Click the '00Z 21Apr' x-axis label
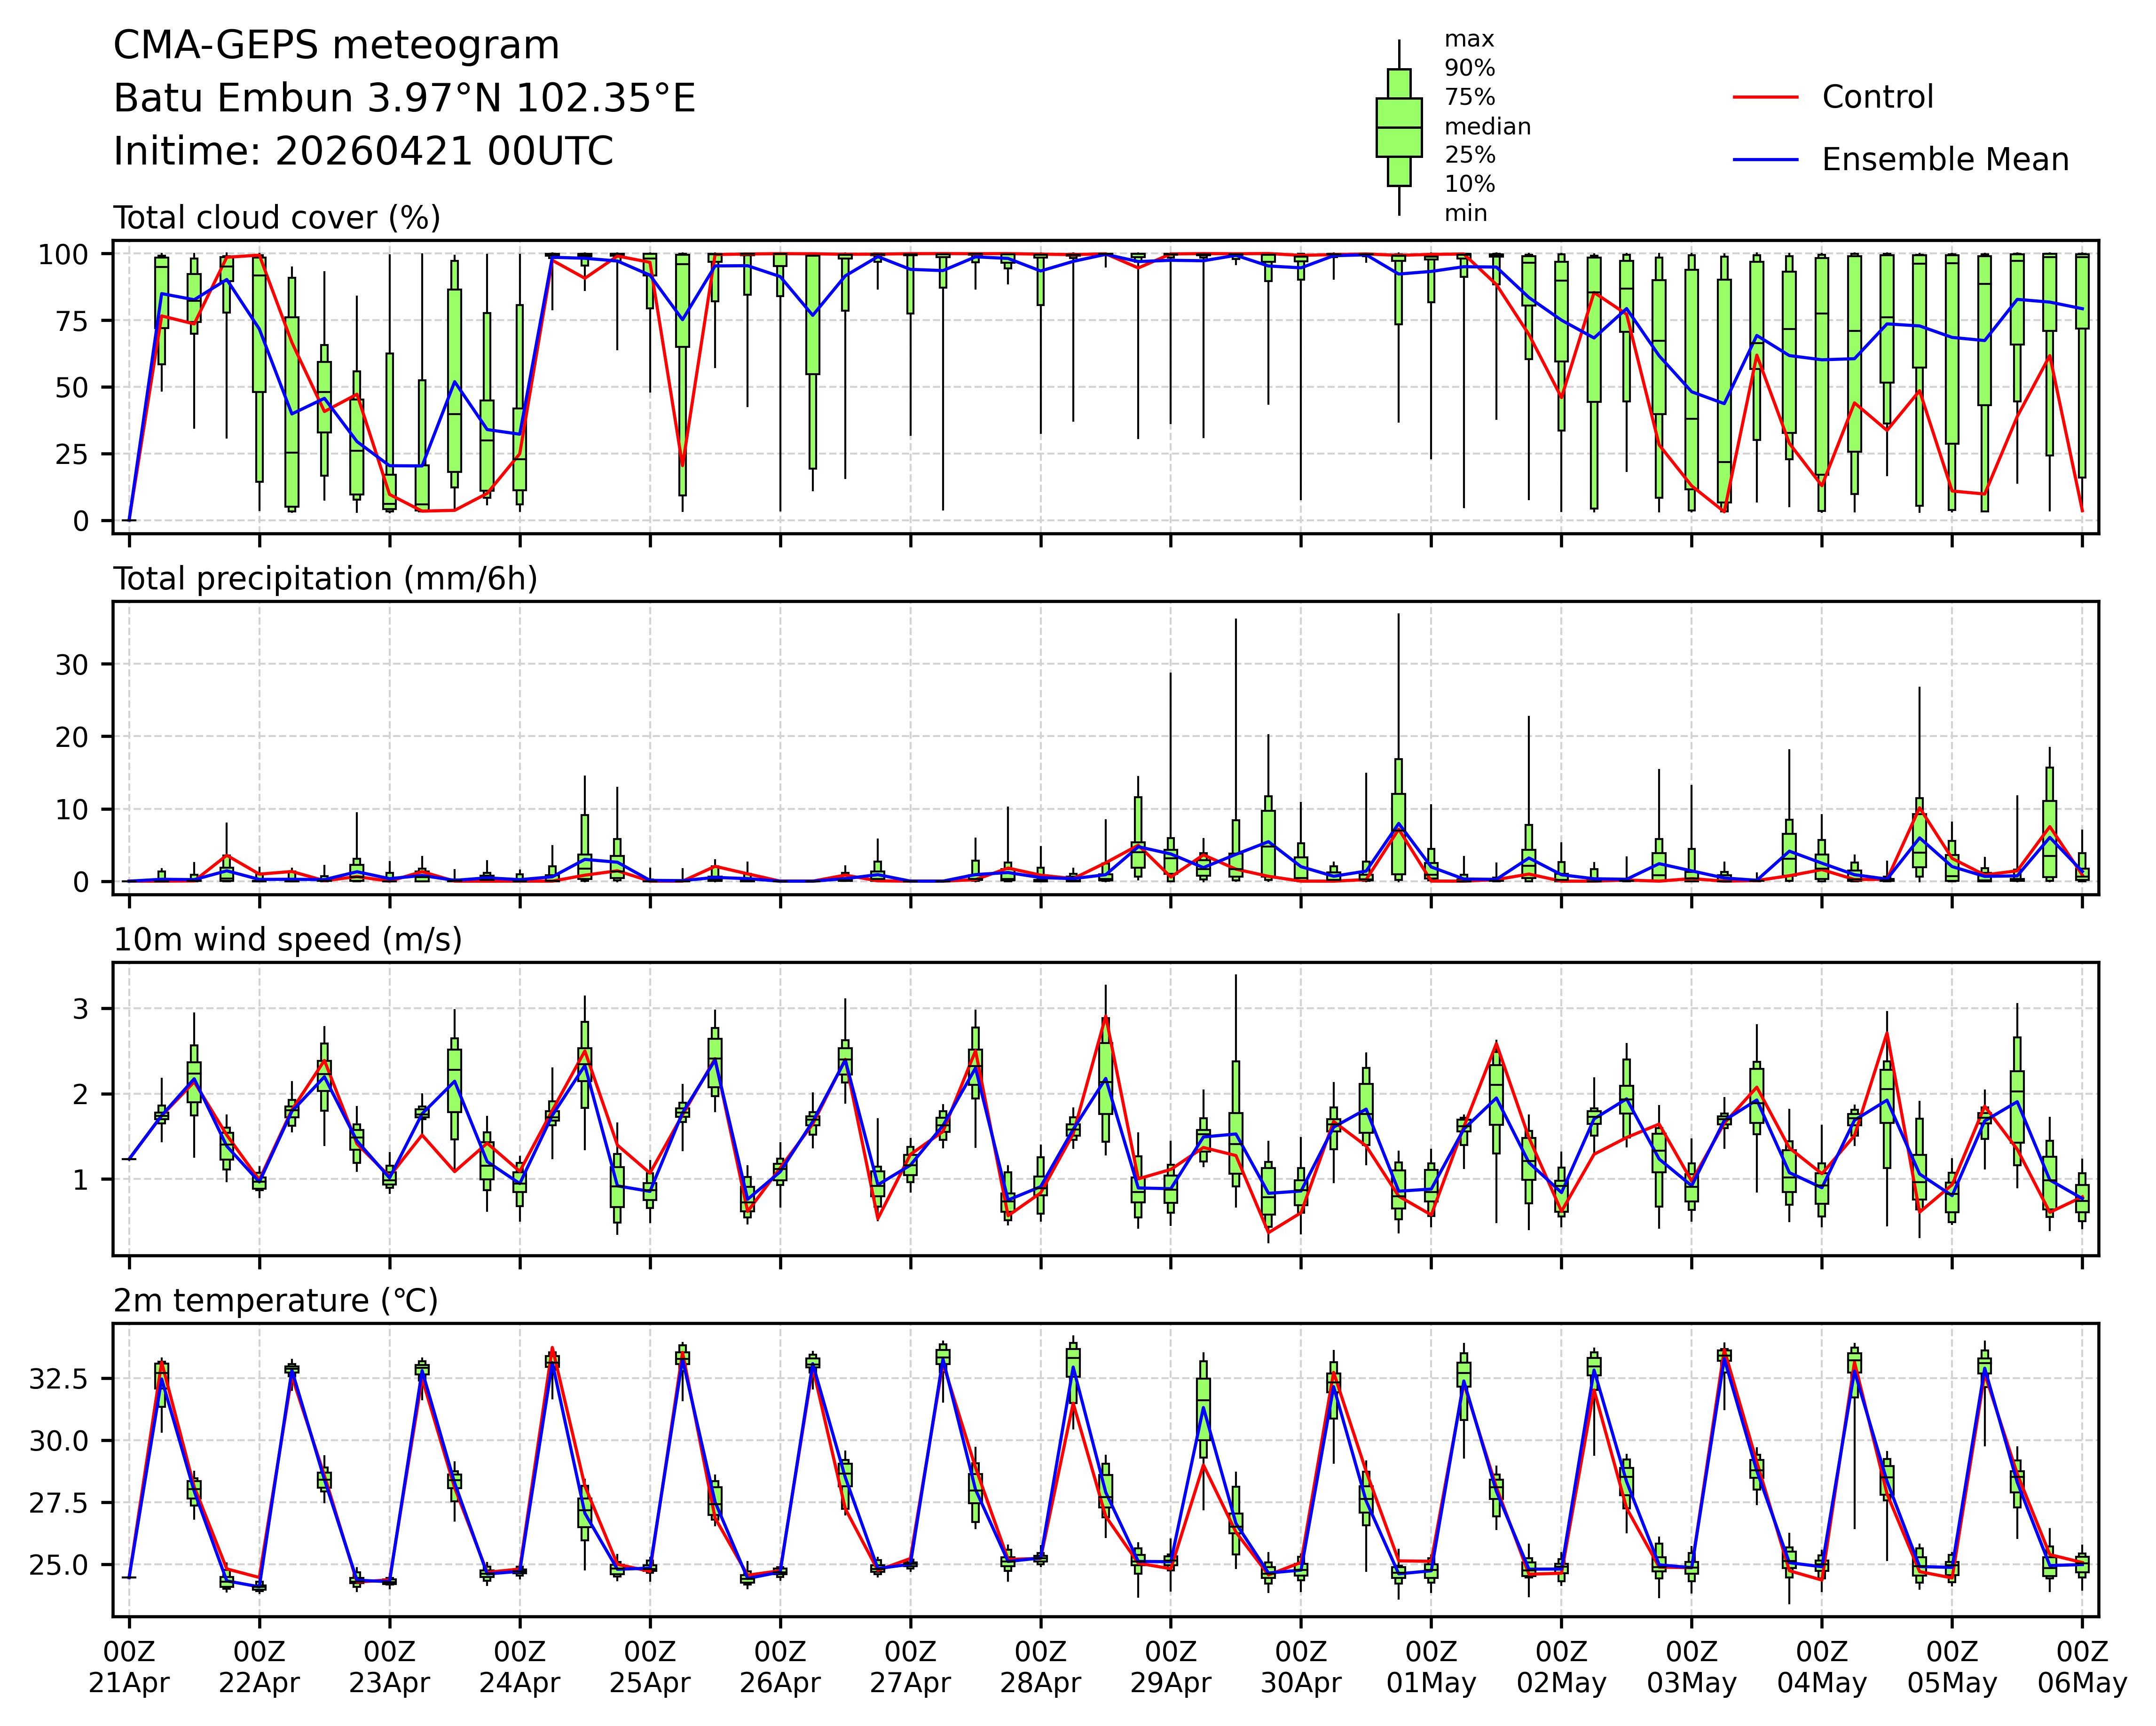This screenshot has height=1726, width=2156. tap(129, 1667)
